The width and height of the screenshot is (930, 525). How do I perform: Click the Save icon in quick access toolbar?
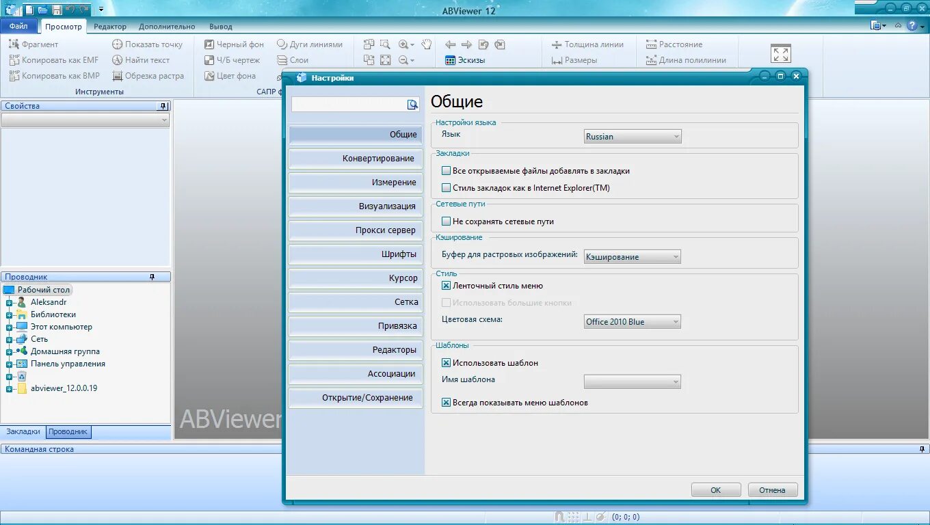tap(57, 10)
